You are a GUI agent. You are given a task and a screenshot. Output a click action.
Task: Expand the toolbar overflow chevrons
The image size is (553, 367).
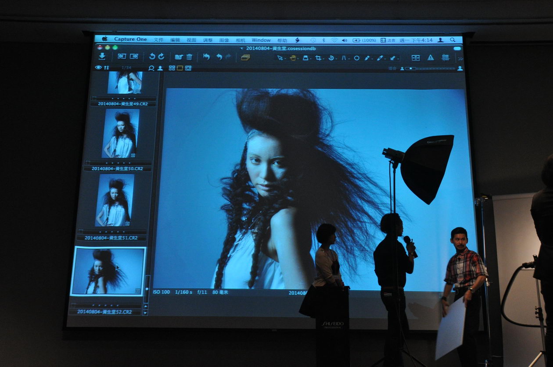(x=460, y=58)
